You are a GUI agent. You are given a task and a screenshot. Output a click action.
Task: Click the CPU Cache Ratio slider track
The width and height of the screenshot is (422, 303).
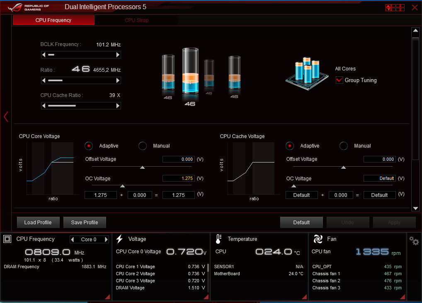[x=81, y=106]
